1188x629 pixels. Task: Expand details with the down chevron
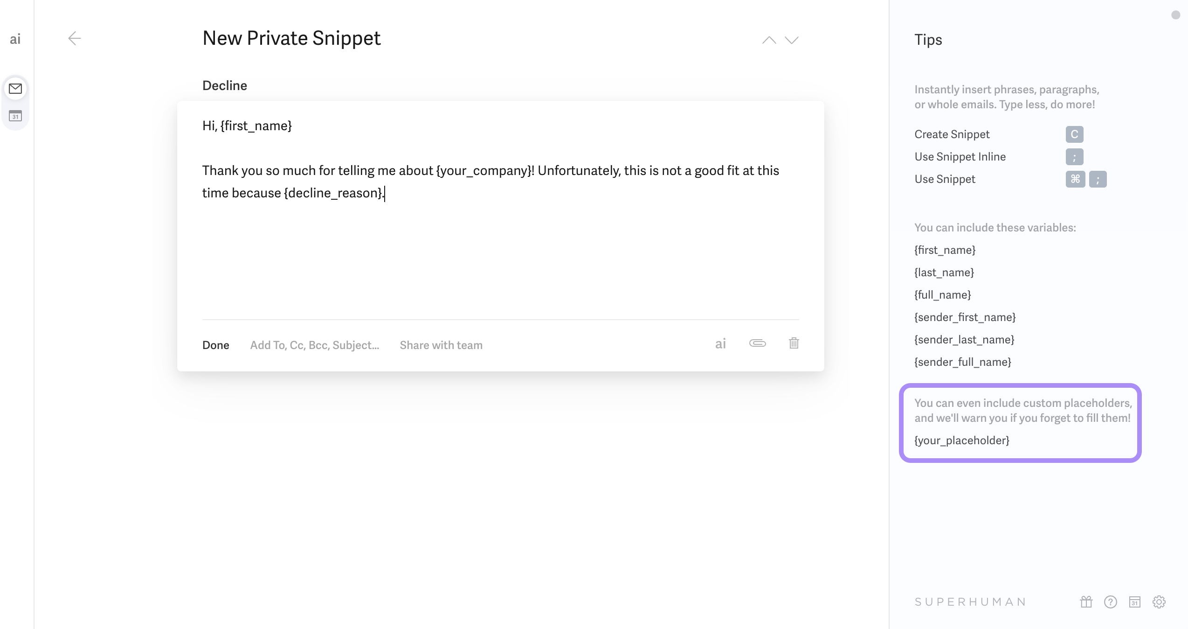pos(791,40)
